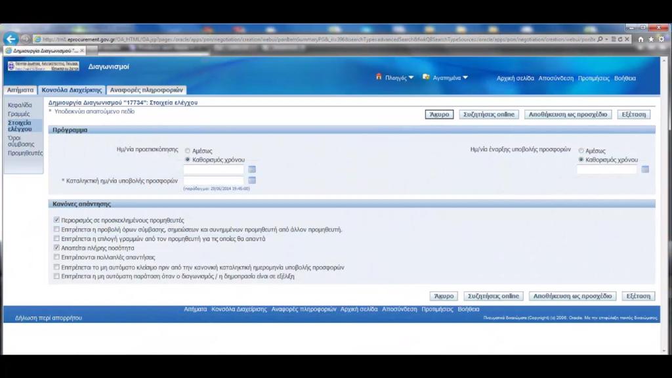Open Γραμμές in the side menu
The width and height of the screenshot is (672, 378).
click(19, 114)
